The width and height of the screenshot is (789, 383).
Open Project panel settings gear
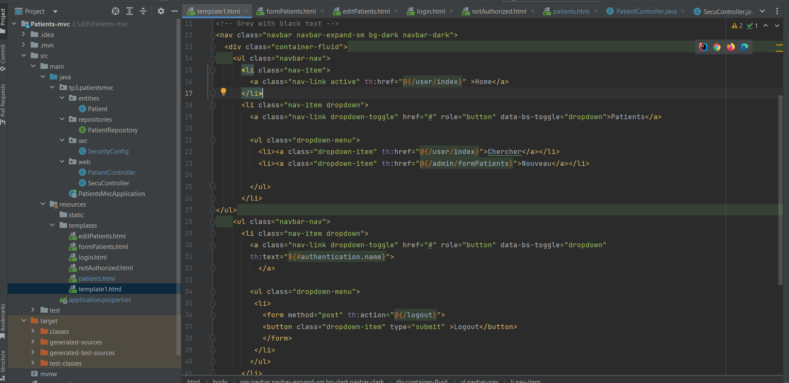[161, 11]
